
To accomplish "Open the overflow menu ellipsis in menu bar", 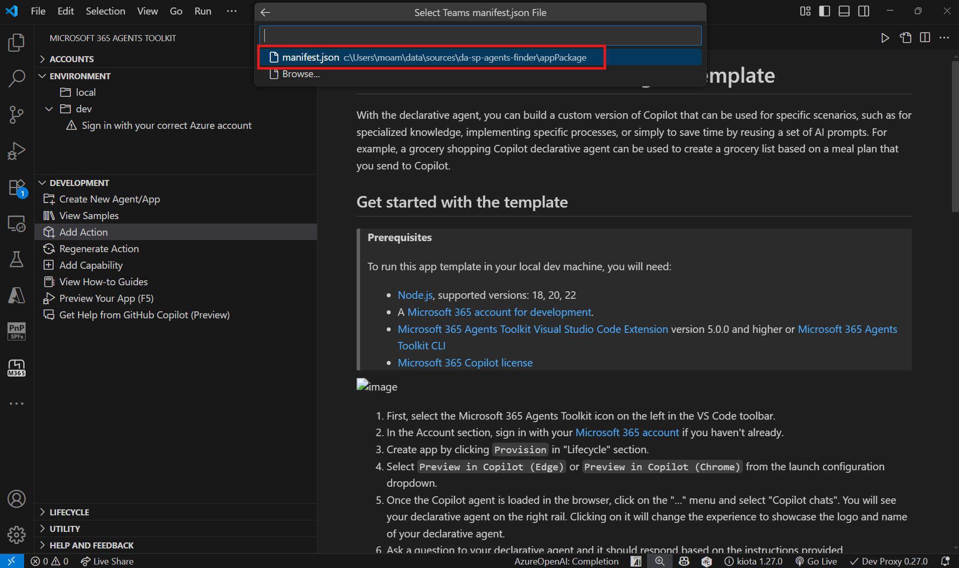I will point(231,11).
